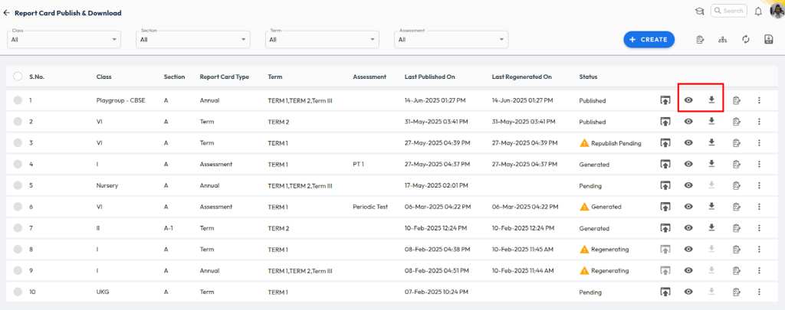Publish report card in row 2

[x=665, y=122]
